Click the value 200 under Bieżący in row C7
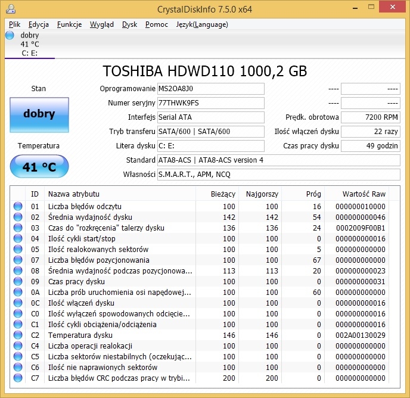The width and height of the screenshot is (410, 398). [229, 378]
